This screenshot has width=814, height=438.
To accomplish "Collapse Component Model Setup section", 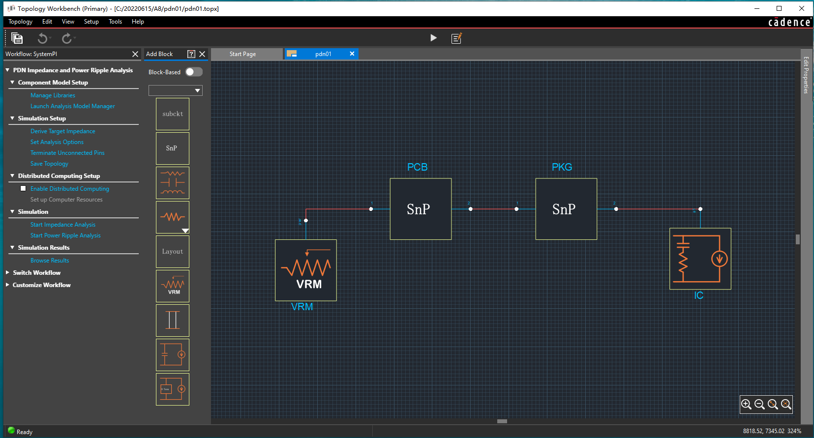I will [12, 83].
